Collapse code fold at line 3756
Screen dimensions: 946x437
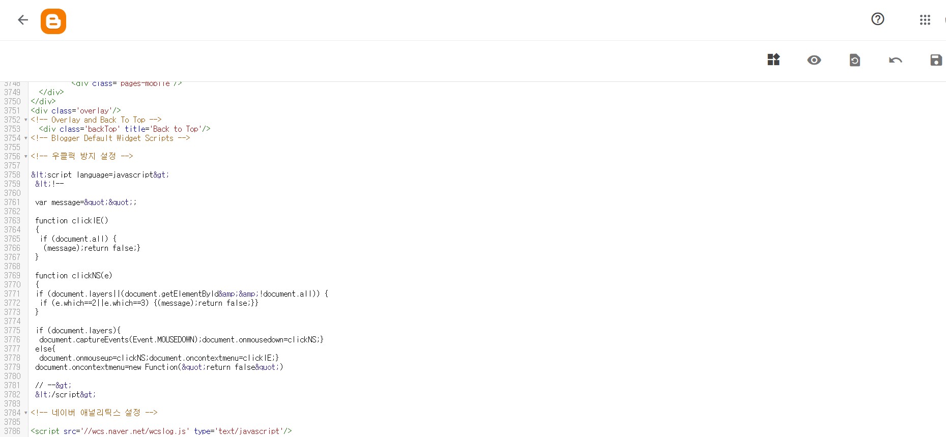click(25, 157)
